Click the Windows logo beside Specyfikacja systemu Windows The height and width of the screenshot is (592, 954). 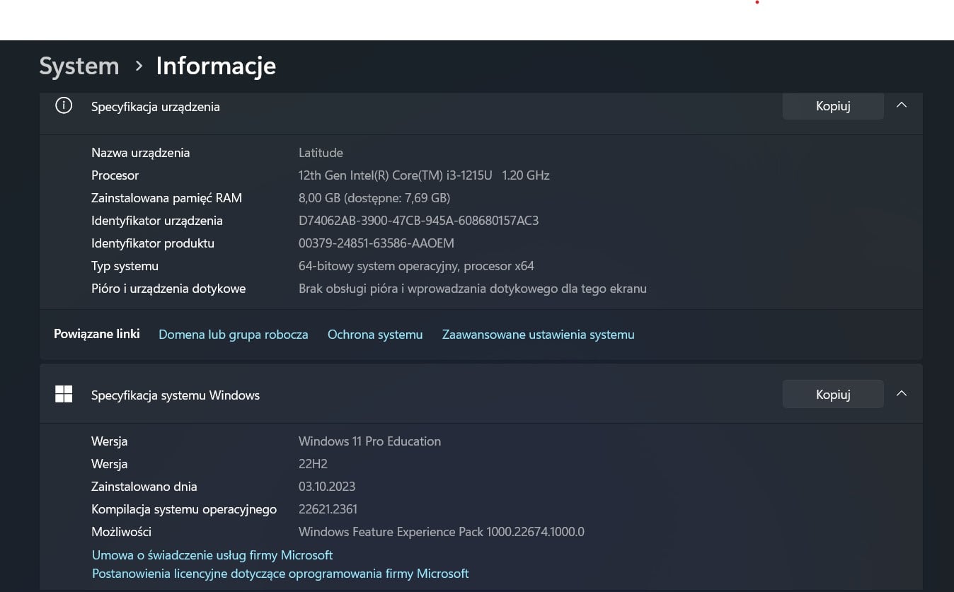64,395
